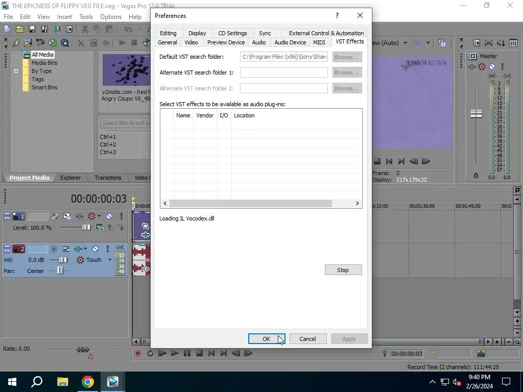Click Copy Snapshot icon in preview toolbar
The image size is (523, 392).
click(442, 43)
